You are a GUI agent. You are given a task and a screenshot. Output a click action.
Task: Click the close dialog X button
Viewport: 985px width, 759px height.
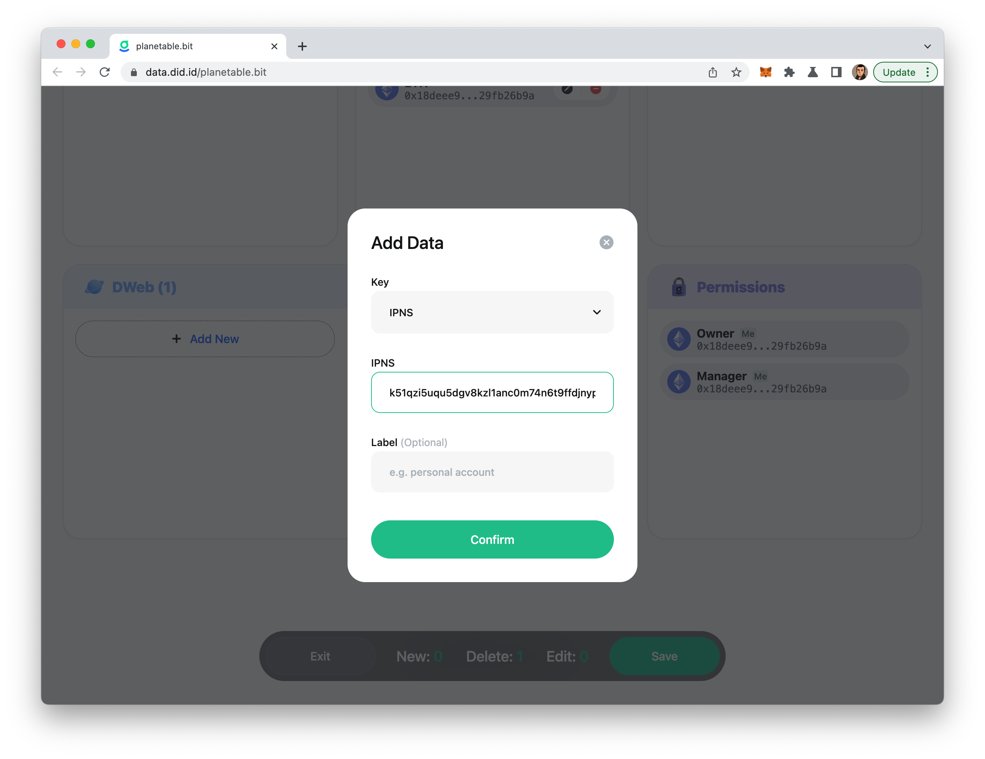(x=606, y=242)
